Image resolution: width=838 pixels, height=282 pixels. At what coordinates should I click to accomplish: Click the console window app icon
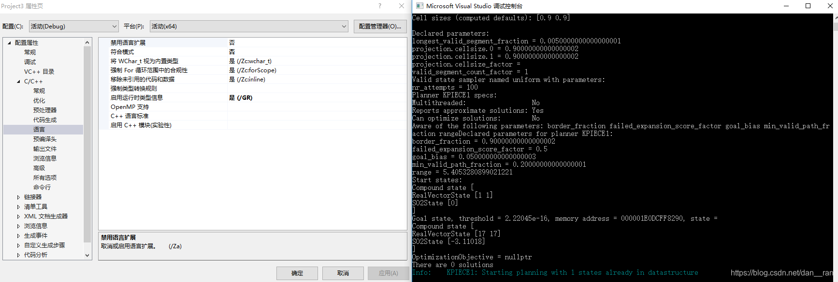(419, 6)
